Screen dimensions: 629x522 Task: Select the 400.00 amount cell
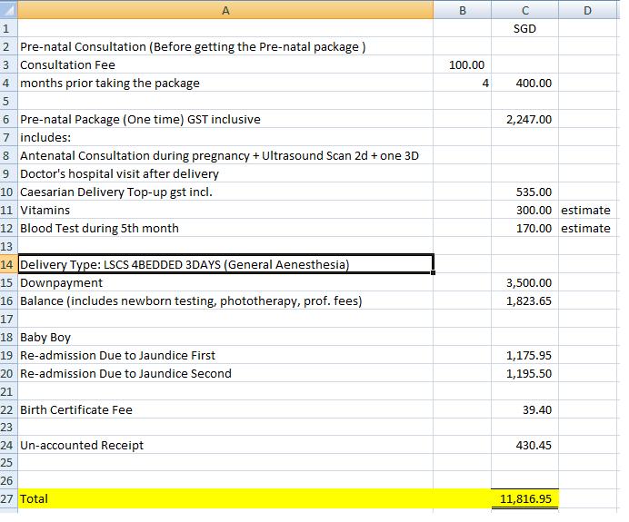pos(524,83)
